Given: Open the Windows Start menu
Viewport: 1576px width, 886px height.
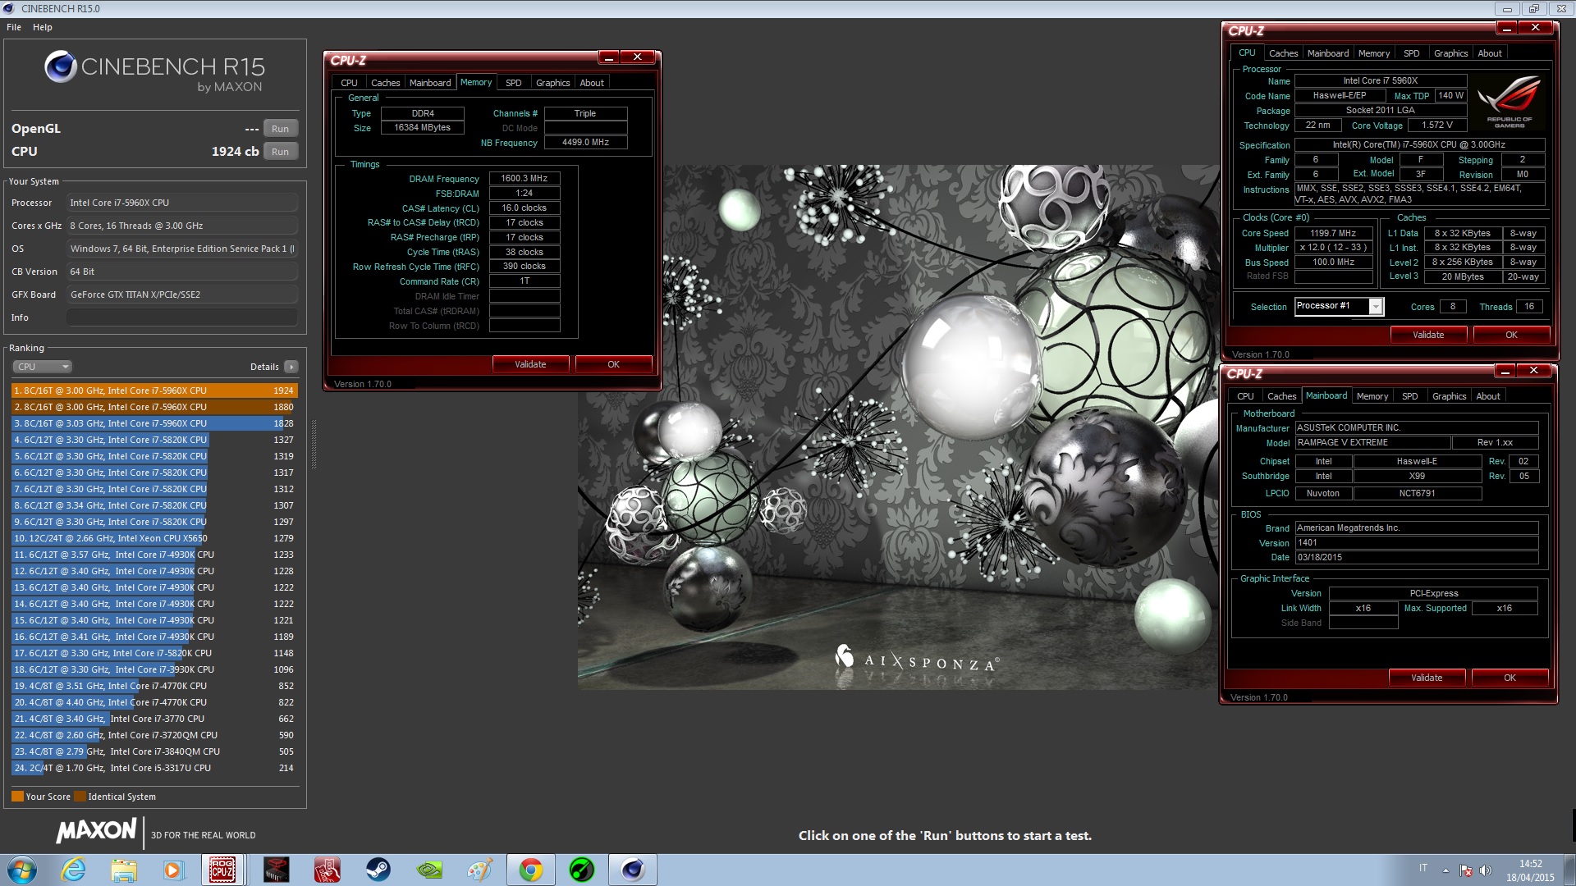Looking at the screenshot, I should [22, 870].
